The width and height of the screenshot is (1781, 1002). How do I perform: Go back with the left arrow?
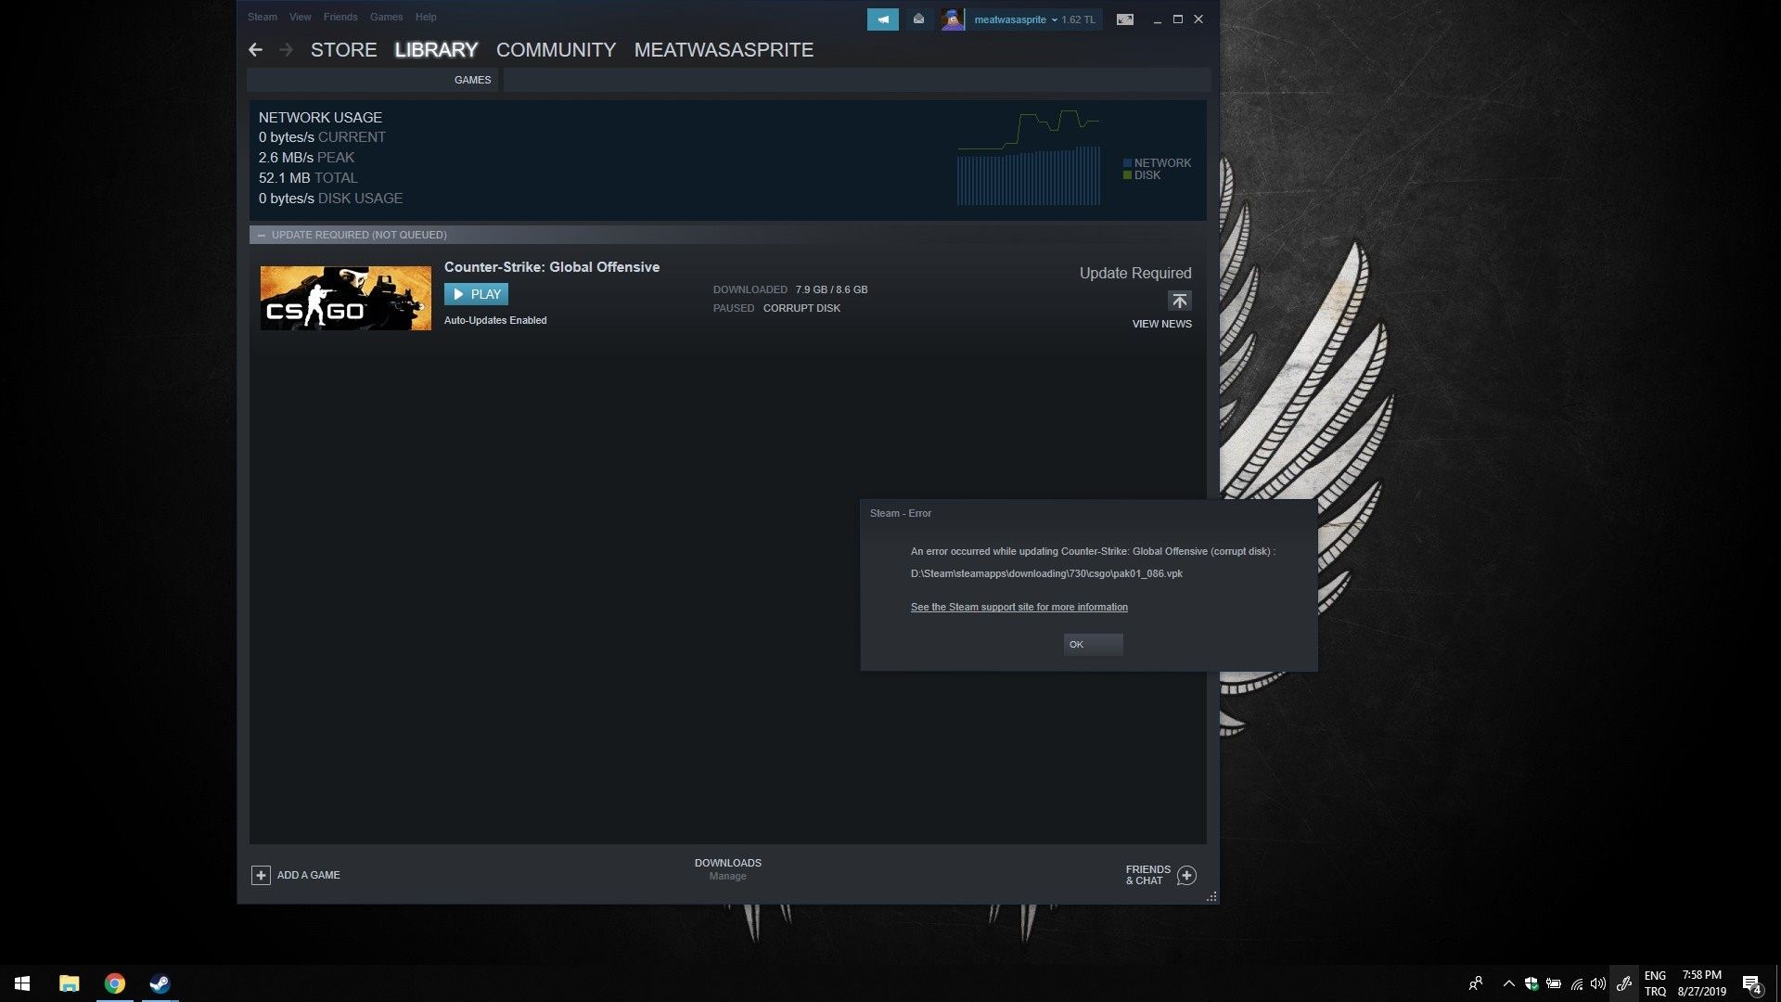point(256,50)
